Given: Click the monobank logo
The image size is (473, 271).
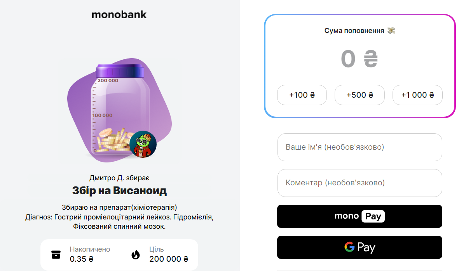Looking at the screenshot, I should click(119, 15).
